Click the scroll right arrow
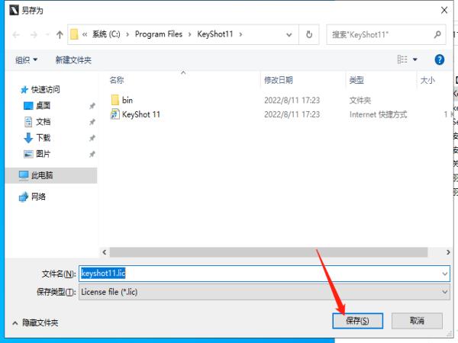The height and width of the screenshot is (343, 458). [x=448, y=252]
